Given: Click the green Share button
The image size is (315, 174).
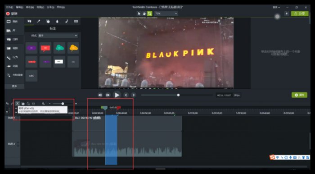Looking at the screenshot, I should [x=300, y=14].
